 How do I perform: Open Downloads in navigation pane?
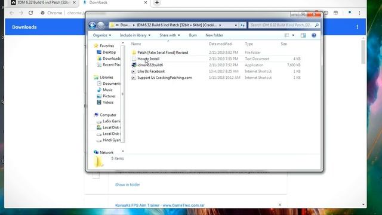[x=112, y=59]
